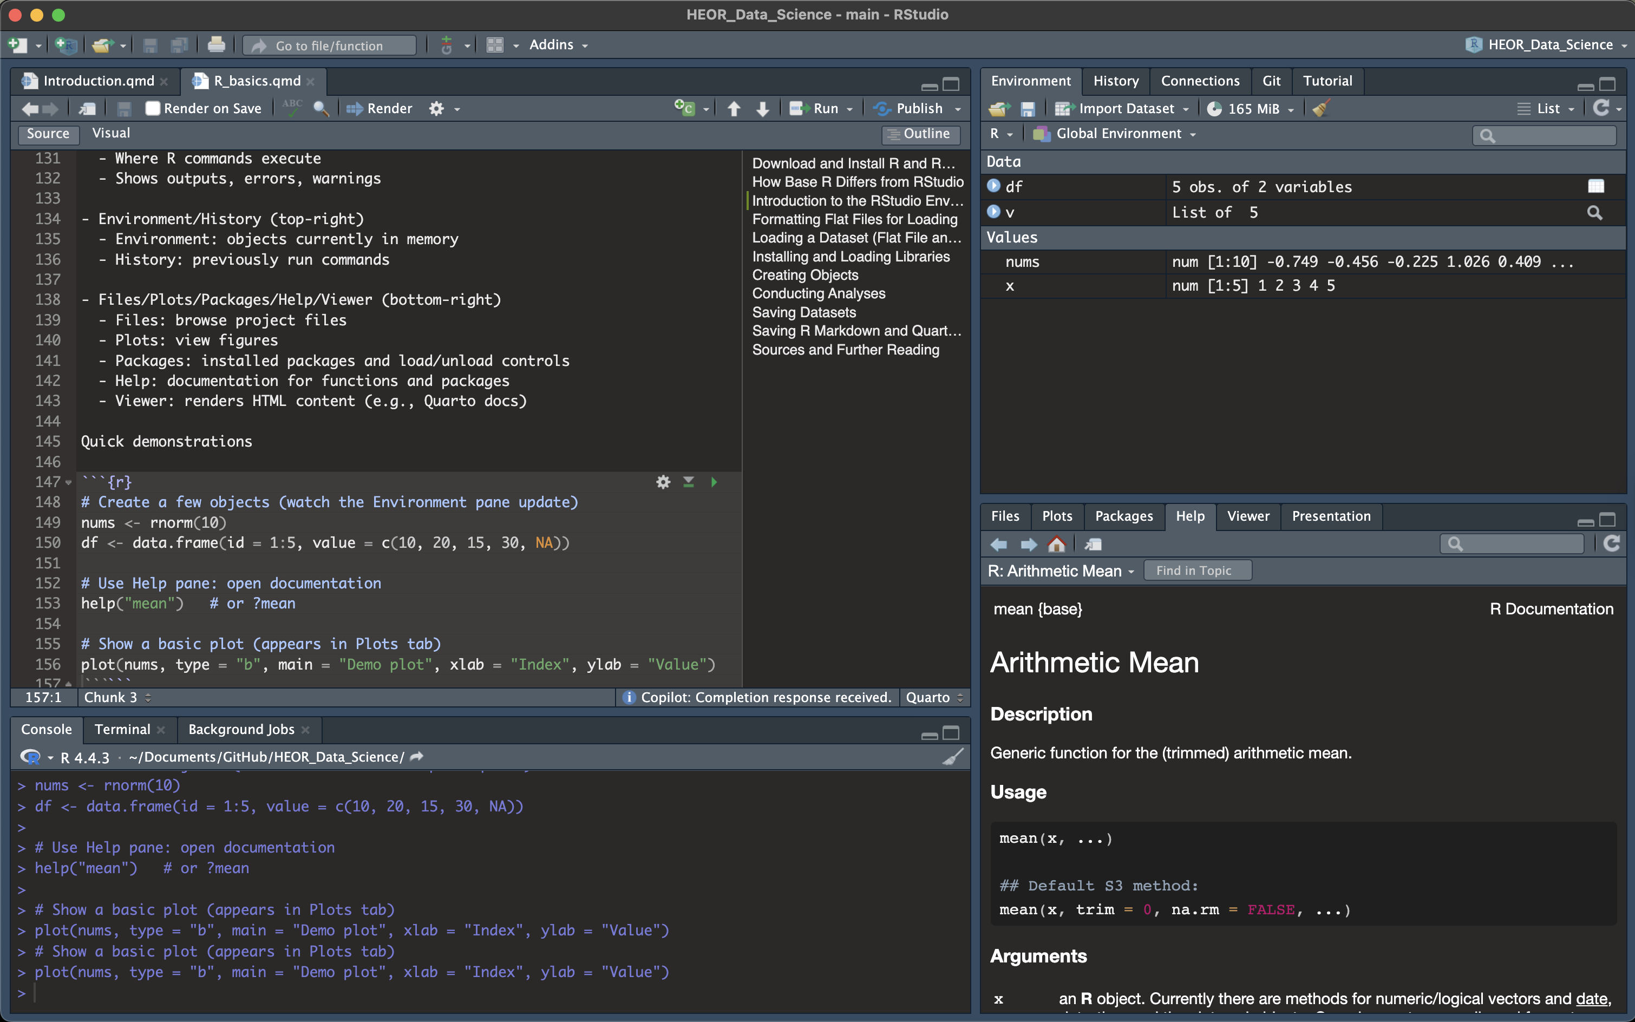Switch to the History tab

1115,81
